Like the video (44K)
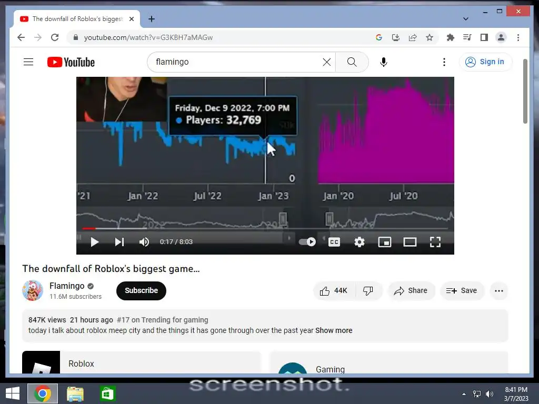This screenshot has width=539, height=404. (334, 290)
